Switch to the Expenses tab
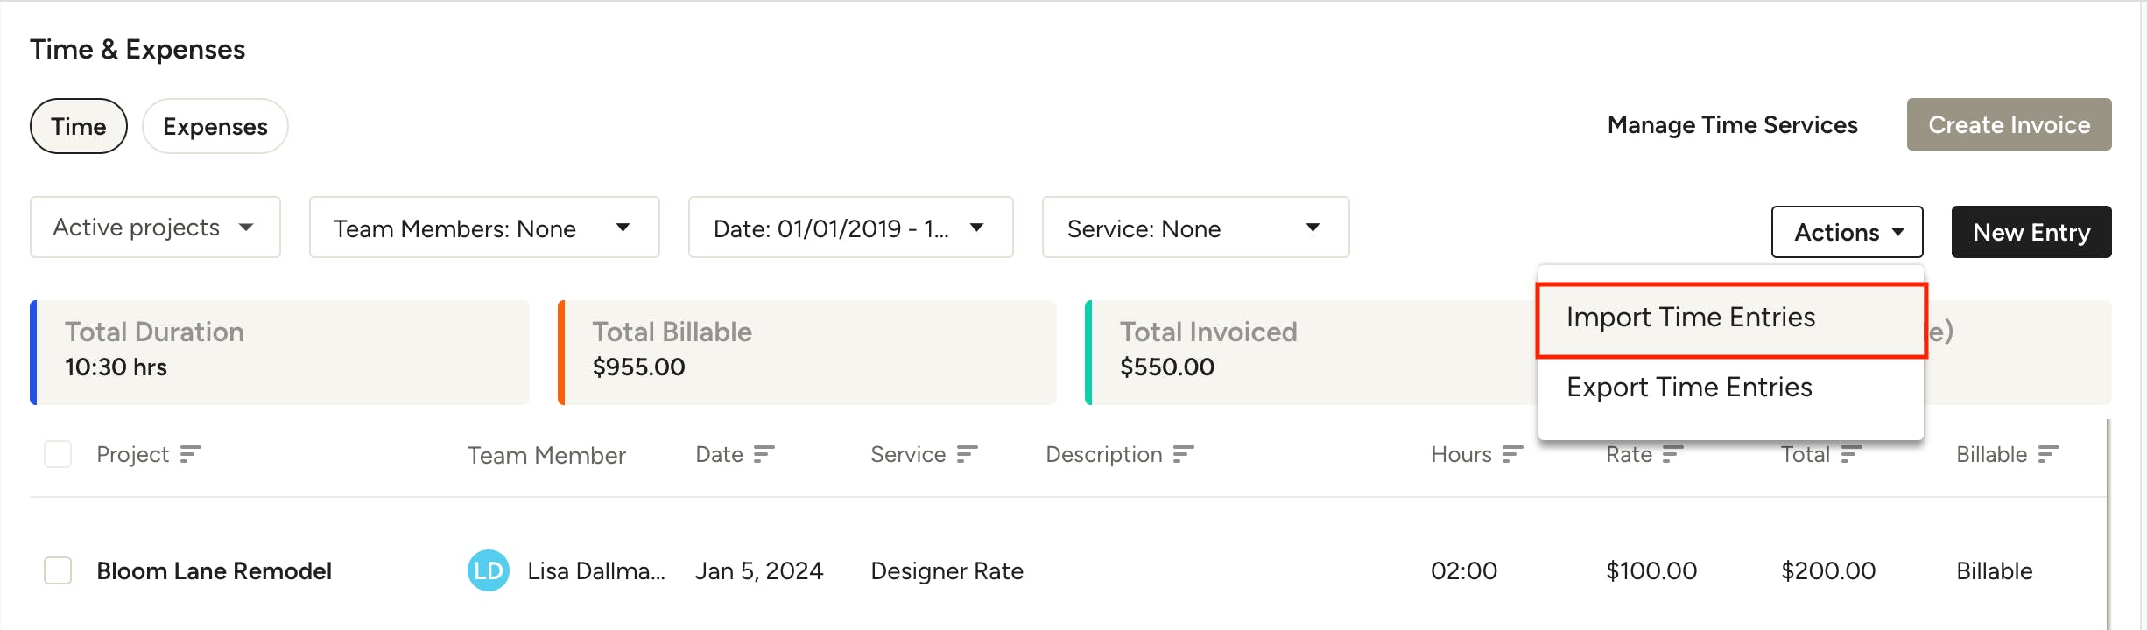This screenshot has width=2147, height=630. coord(215,126)
